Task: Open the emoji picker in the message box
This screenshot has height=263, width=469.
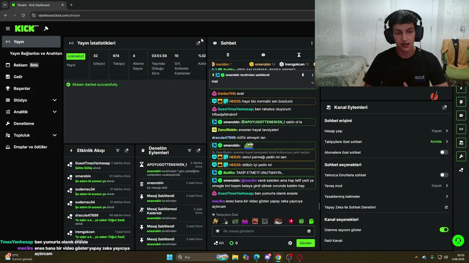Action: pyautogui.click(x=309, y=231)
